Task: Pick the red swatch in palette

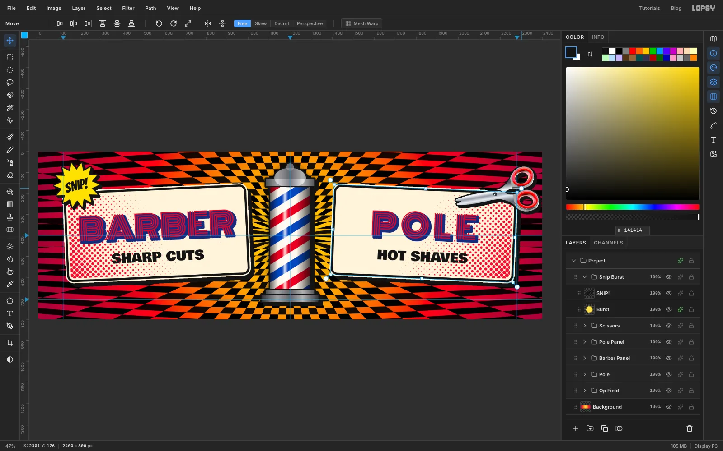Action: 633,51
